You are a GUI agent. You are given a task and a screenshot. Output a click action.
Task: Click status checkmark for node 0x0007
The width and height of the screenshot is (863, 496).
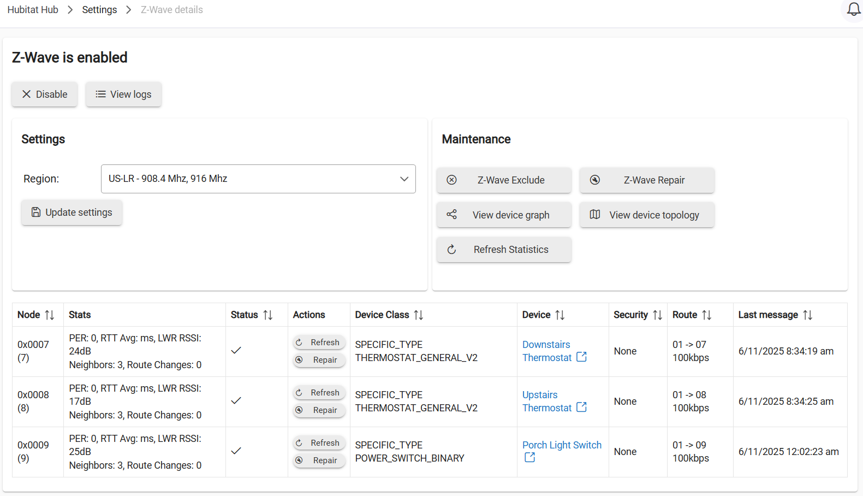click(236, 351)
